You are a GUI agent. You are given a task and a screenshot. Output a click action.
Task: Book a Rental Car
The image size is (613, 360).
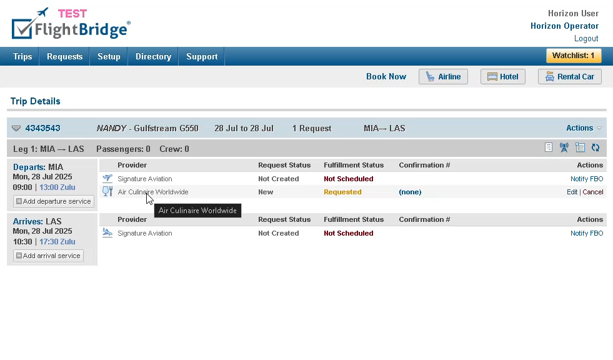(569, 77)
